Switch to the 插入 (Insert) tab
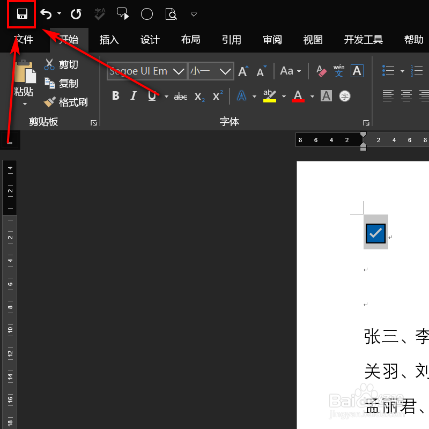The width and height of the screenshot is (429, 429). point(109,40)
